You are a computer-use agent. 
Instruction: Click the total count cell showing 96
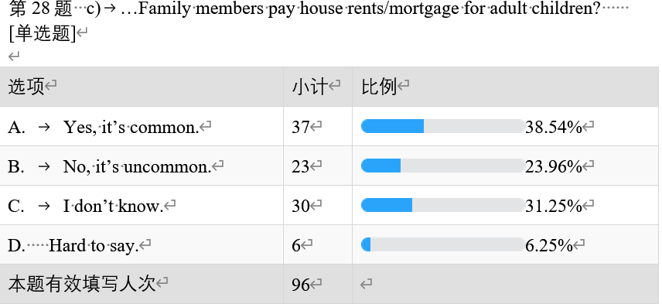tap(318, 284)
